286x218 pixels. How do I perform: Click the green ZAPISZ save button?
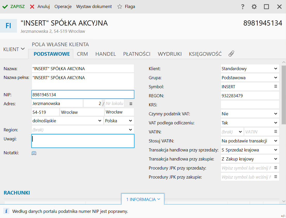pos(14,7)
